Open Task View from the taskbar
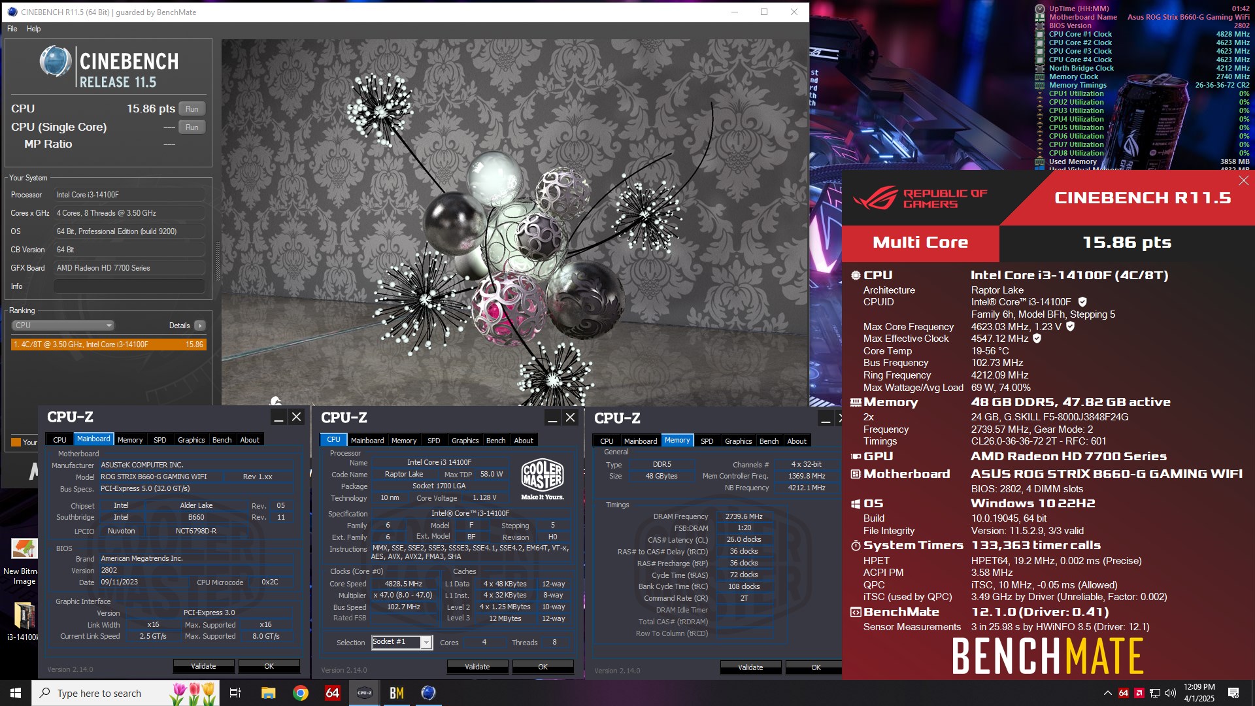This screenshot has height=706, width=1255. coord(235,693)
